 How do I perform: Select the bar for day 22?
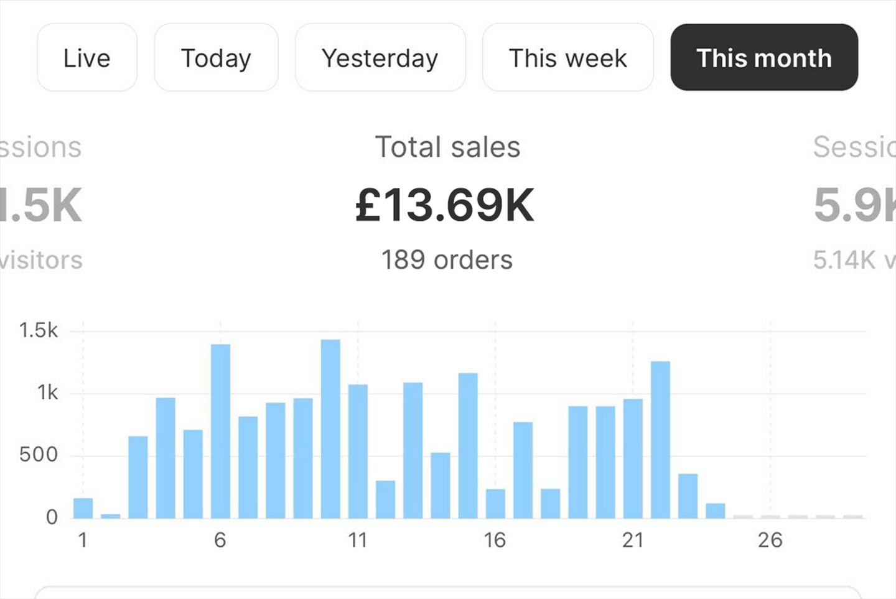[660, 440]
